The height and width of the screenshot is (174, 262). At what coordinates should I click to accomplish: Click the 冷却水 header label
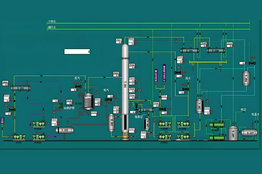[x=51, y=22]
